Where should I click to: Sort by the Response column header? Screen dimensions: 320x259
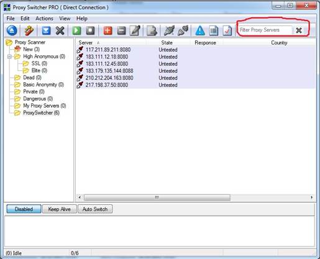pos(205,43)
